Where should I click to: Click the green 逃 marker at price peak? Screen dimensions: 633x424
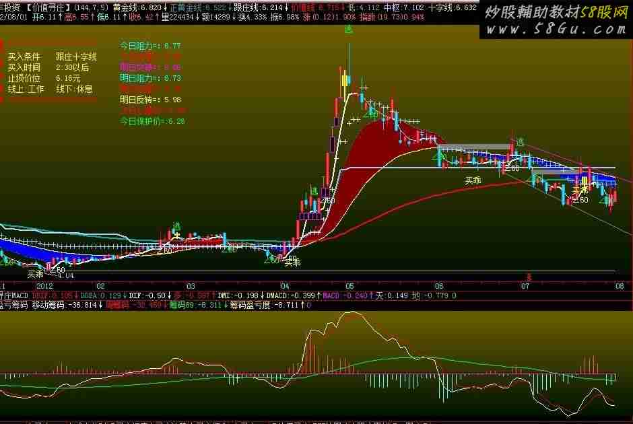click(349, 30)
